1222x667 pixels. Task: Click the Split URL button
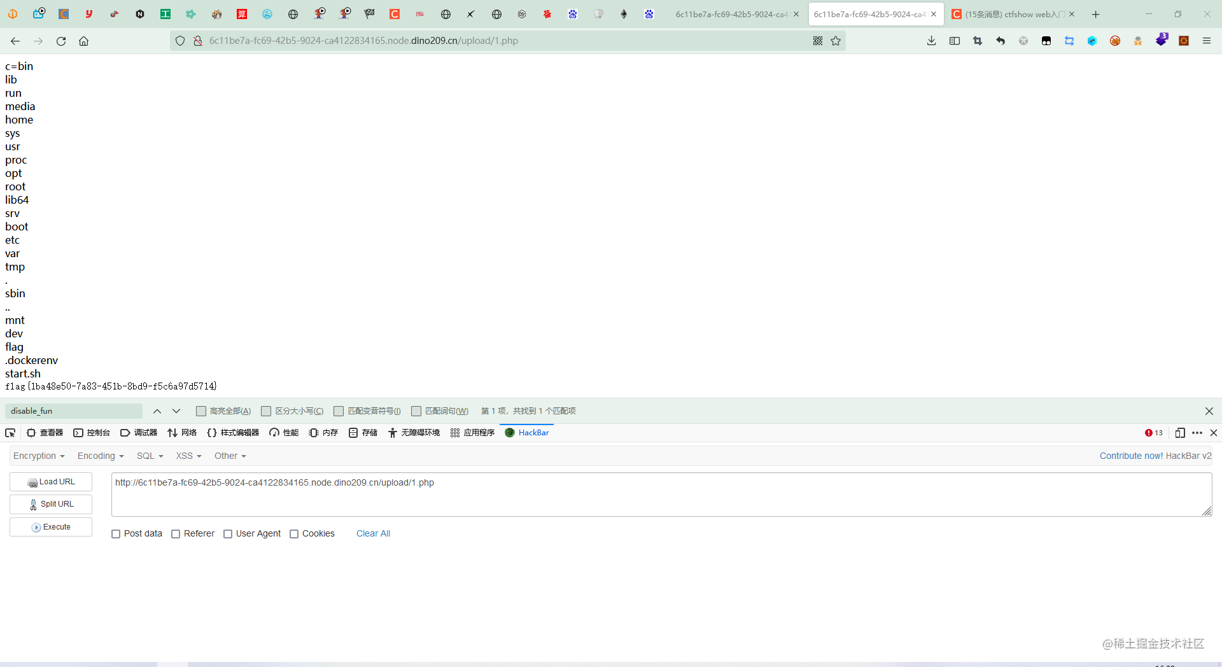pos(51,504)
